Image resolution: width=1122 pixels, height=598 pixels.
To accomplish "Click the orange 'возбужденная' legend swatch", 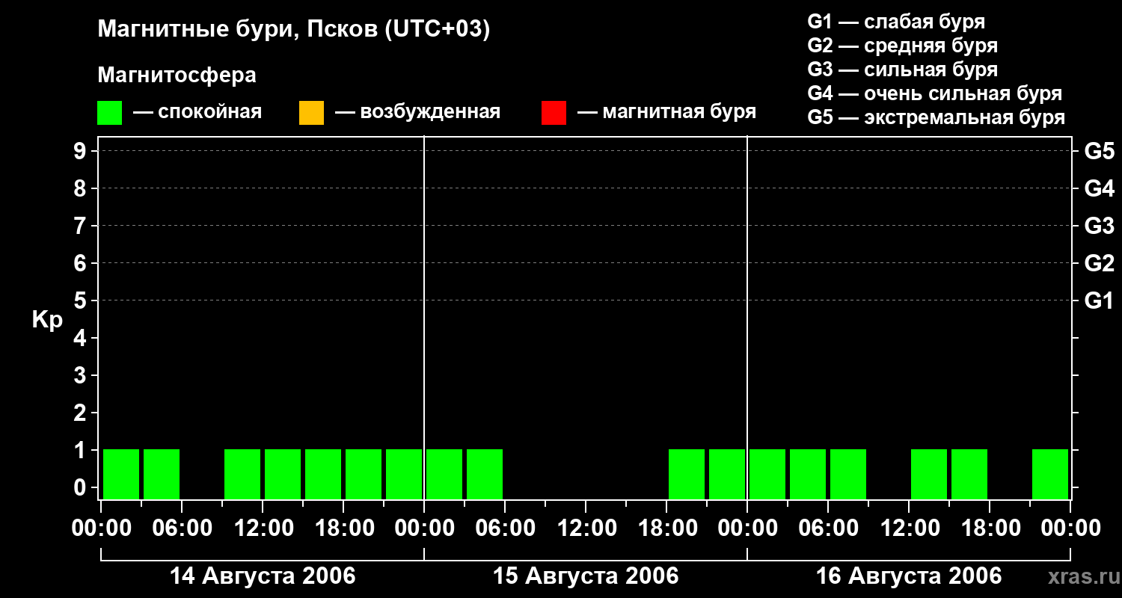I will (x=311, y=112).
